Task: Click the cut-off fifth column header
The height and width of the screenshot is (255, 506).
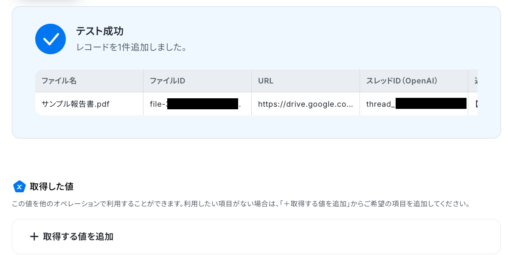Action: point(474,81)
